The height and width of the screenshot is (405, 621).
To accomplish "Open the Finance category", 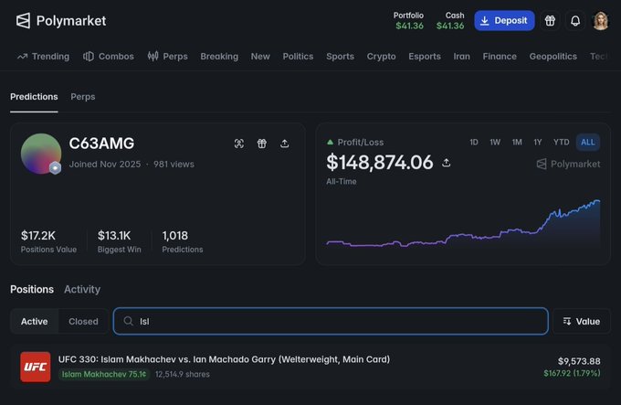I will [500, 57].
